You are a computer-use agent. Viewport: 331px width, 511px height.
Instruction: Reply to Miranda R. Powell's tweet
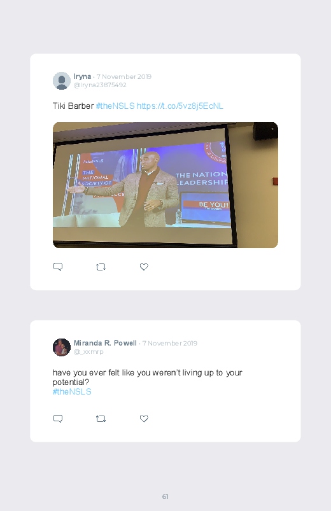(58, 419)
